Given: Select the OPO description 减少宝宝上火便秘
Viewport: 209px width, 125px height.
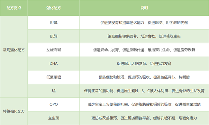Looking at the screenshot, I should click(x=144, y=104).
